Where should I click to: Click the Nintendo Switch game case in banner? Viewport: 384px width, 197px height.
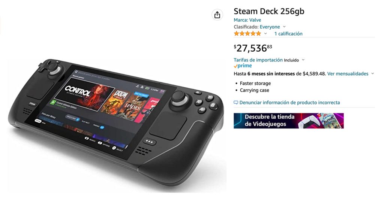coord(329,120)
